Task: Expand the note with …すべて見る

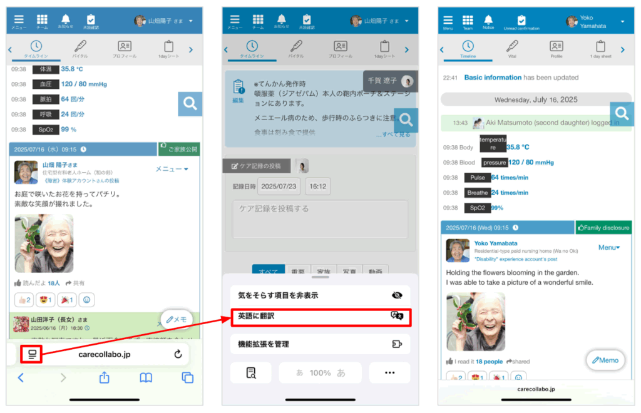Action: (x=393, y=135)
